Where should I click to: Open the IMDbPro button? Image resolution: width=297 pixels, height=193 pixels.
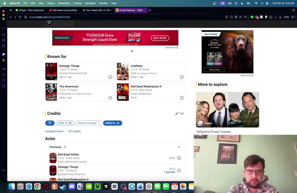coord(112,123)
